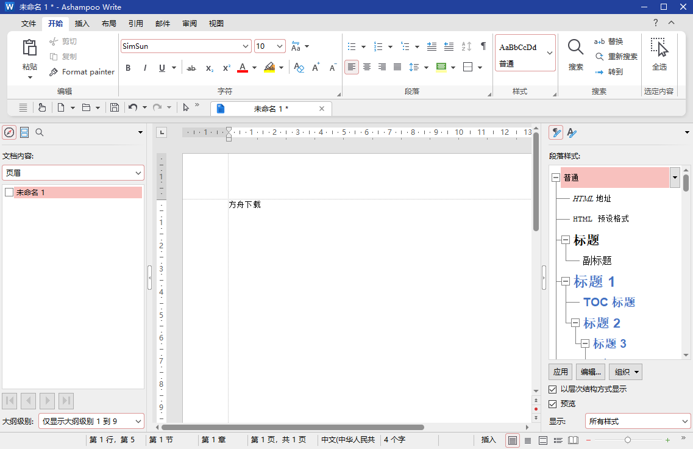The width and height of the screenshot is (693, 449).
Task: Click the Undo arrow icon
Action: (x=133, y=107)
